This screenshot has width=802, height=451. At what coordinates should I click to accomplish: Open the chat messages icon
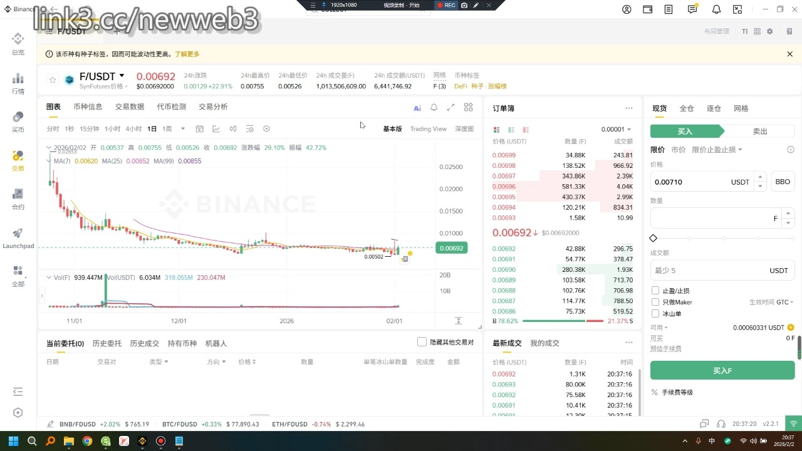tap(692, 9)
